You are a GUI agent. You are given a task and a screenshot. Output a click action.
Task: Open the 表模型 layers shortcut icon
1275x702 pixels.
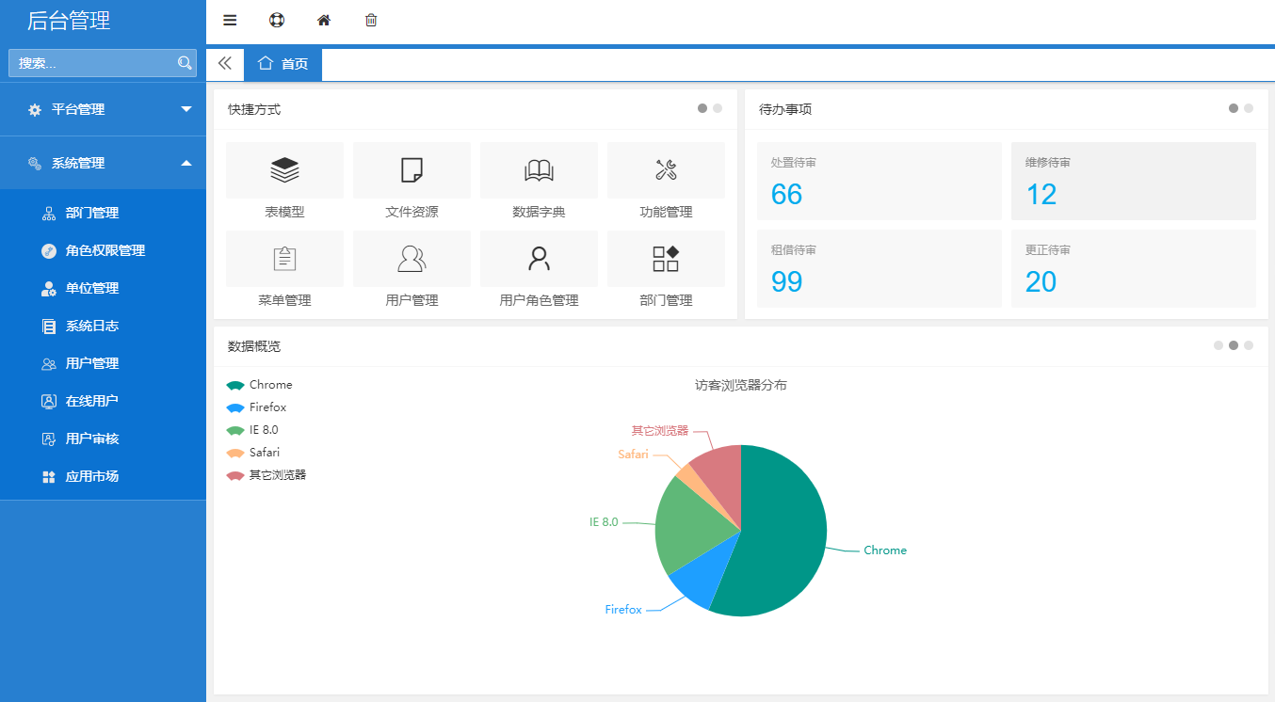(284, 170)
